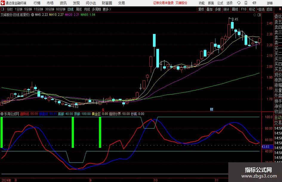The height and width of the screenshot is (182, 282).
Task: Open the 功能 menu
Action: click(x=202, y=3)
